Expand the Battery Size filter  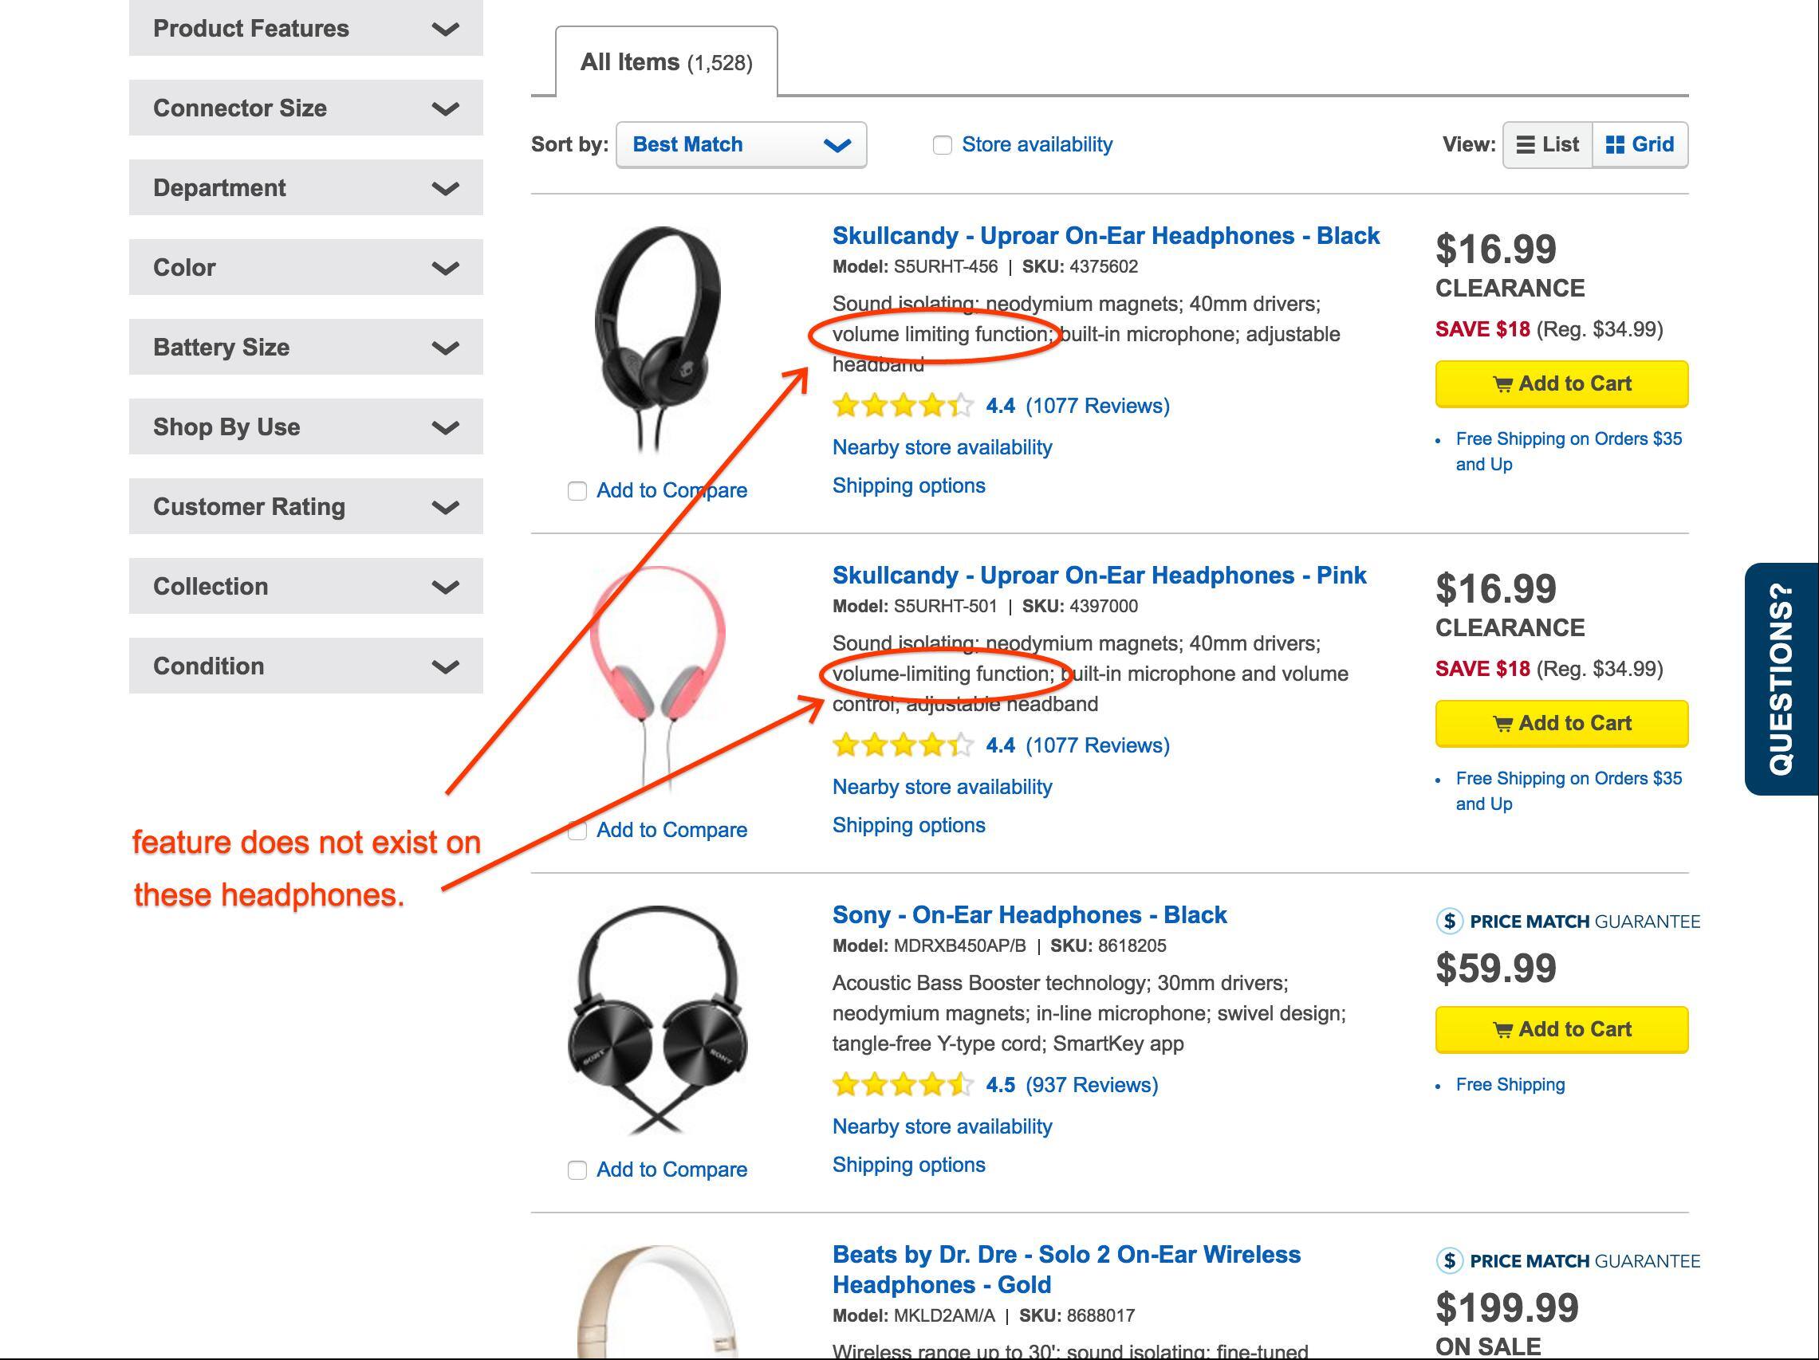(x=305, y=347)
